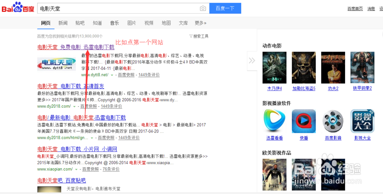The image size is (383, 194).
Task: Switch to the 音乐 tab
Action: tap(114, 23)
